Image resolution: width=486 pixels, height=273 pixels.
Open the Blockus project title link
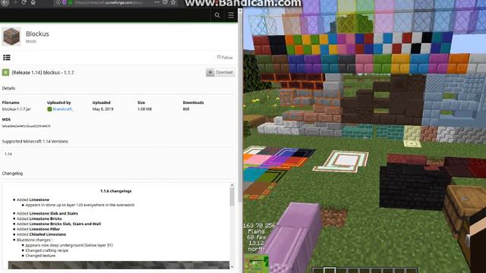37,33
